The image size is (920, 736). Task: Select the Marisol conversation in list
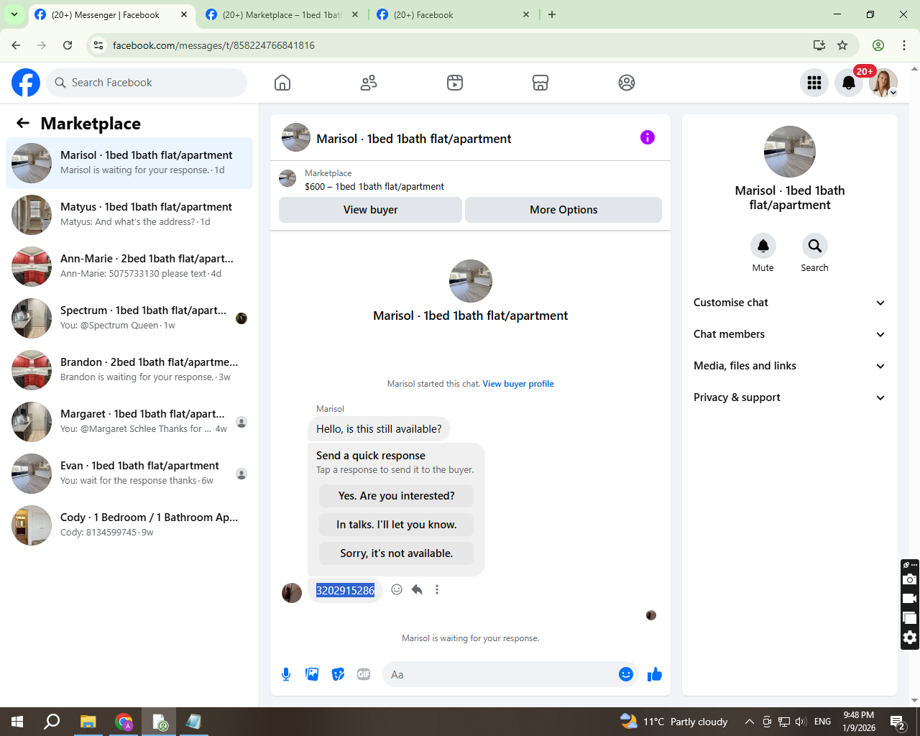[x=129, y=163]
